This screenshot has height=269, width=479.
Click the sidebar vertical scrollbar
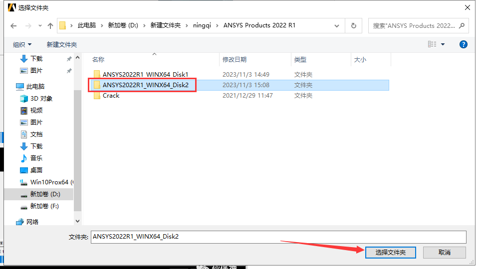(77, 149)
